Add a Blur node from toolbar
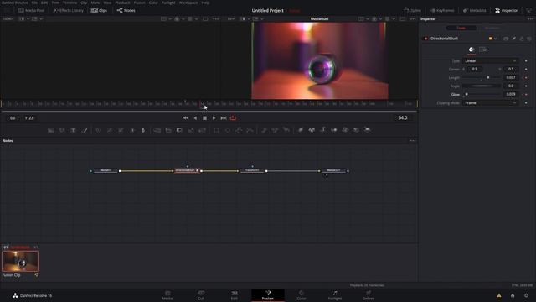The height and width of the screenshot is (302, 536). point(143,130)
